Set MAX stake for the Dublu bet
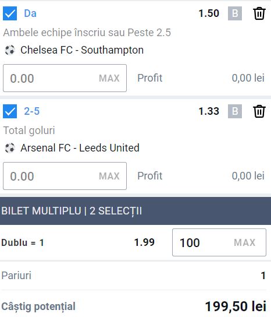The width and height of the screenshot is (271, 317). (245, 242)
